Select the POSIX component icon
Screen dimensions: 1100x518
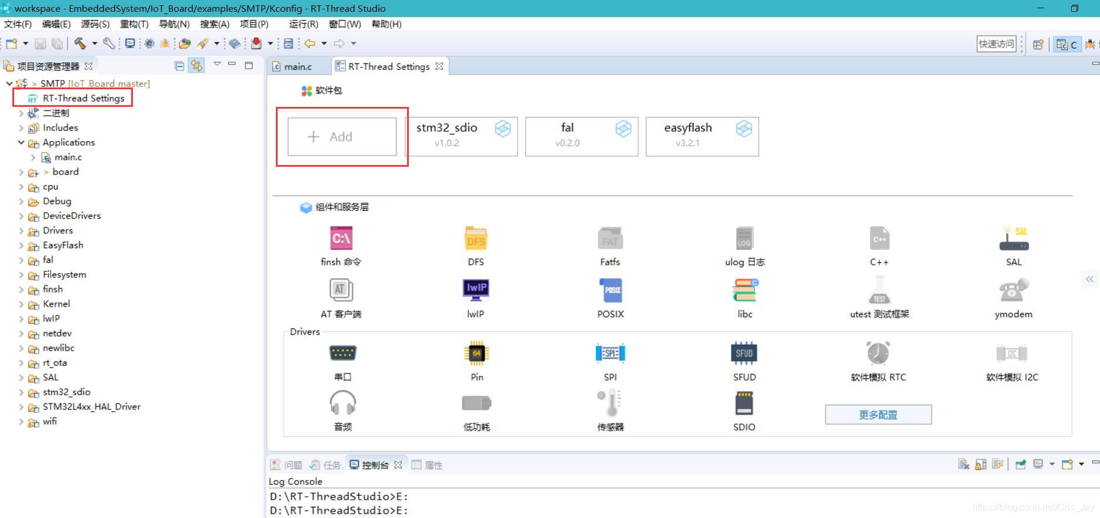click(611, 290)
